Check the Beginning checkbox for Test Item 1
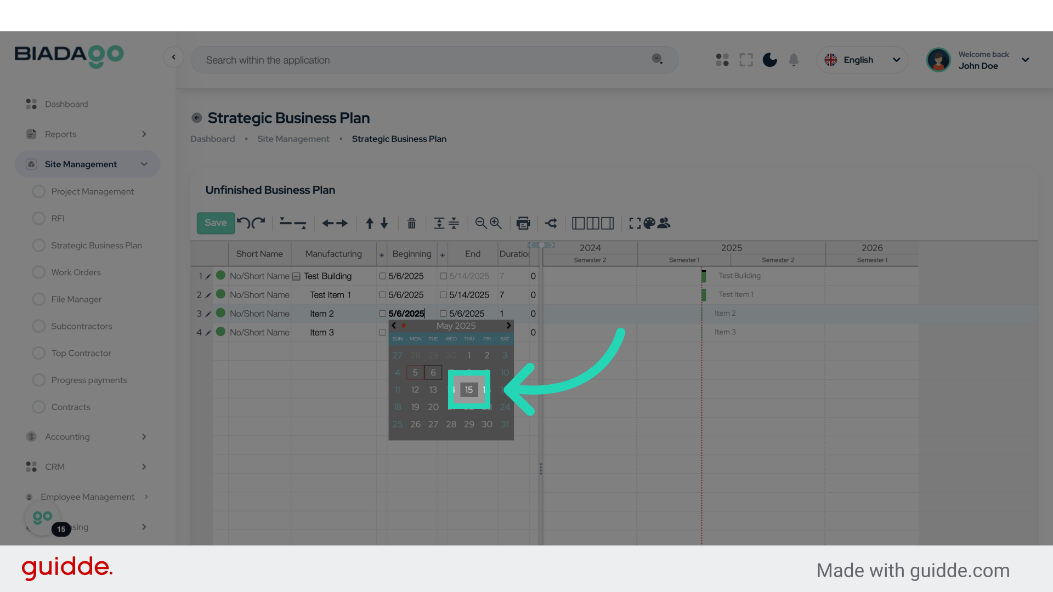 click(x=383, y=295)
